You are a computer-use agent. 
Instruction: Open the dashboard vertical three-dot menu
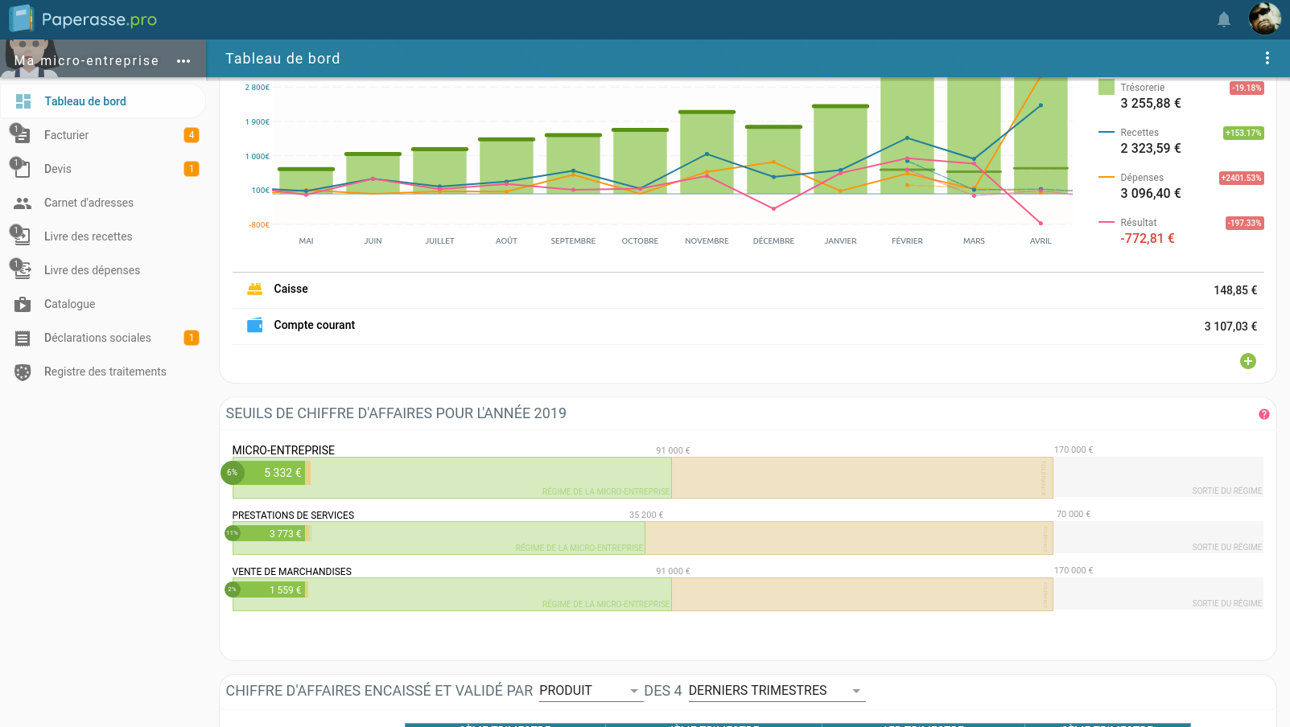pyautogui.click(x=1267, y=58)
